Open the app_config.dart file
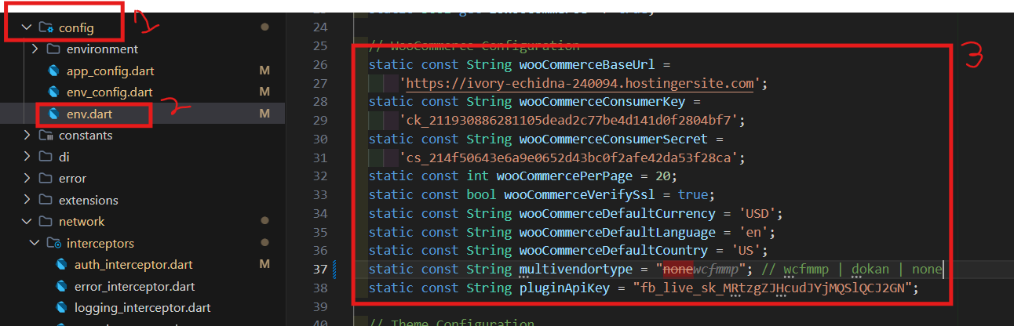This screenshot has width=1014, height=326. pyautogui.click(x=110, y=71)
